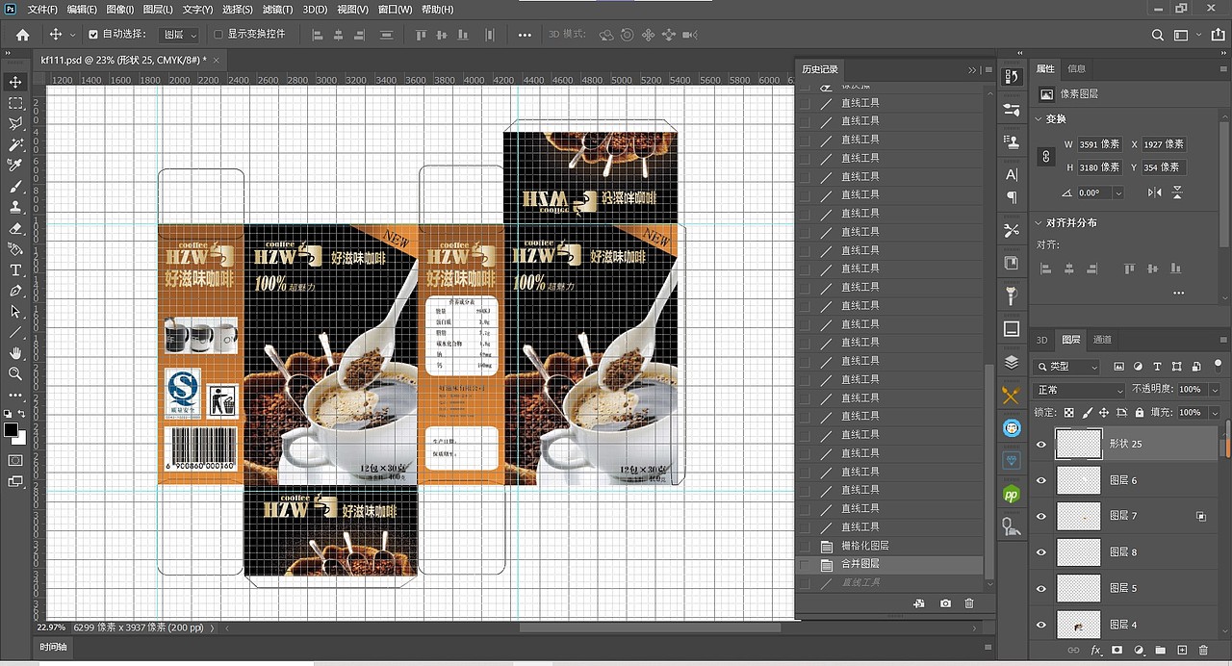
Task: Click history panel camera snapshot icon
Action: 945,603
